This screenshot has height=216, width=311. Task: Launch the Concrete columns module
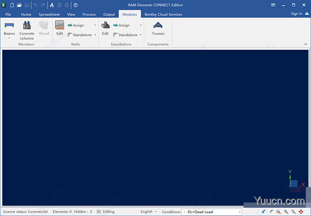pyautogui.click(x=27, y=30)
